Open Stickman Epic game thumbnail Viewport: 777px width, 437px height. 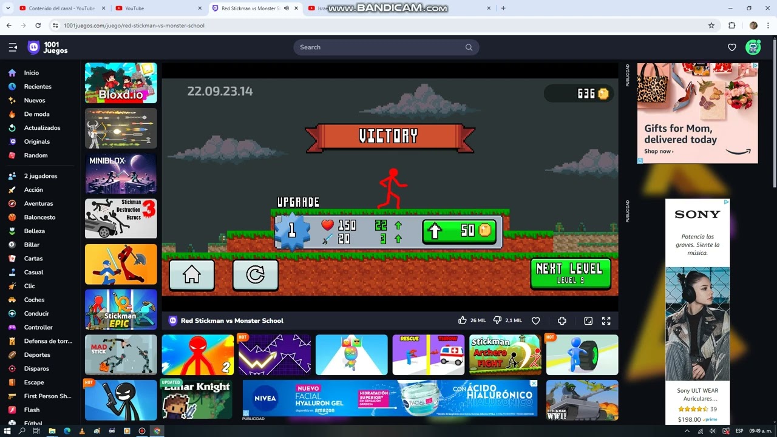(121, 310)
